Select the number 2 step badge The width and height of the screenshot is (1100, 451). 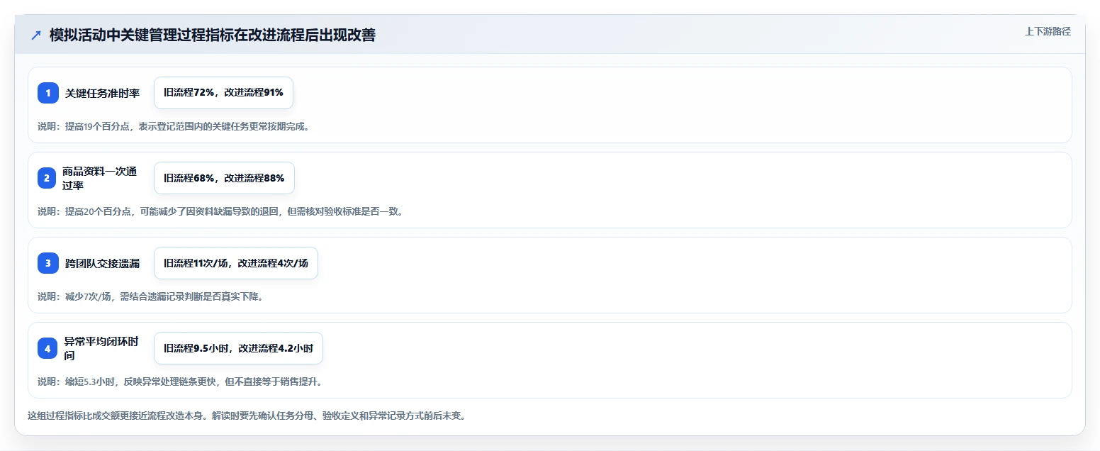point(48,178)
